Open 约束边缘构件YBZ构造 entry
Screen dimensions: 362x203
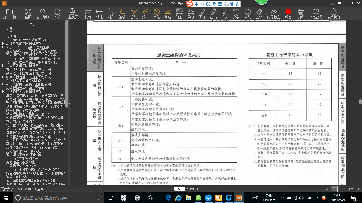[21, 166]
